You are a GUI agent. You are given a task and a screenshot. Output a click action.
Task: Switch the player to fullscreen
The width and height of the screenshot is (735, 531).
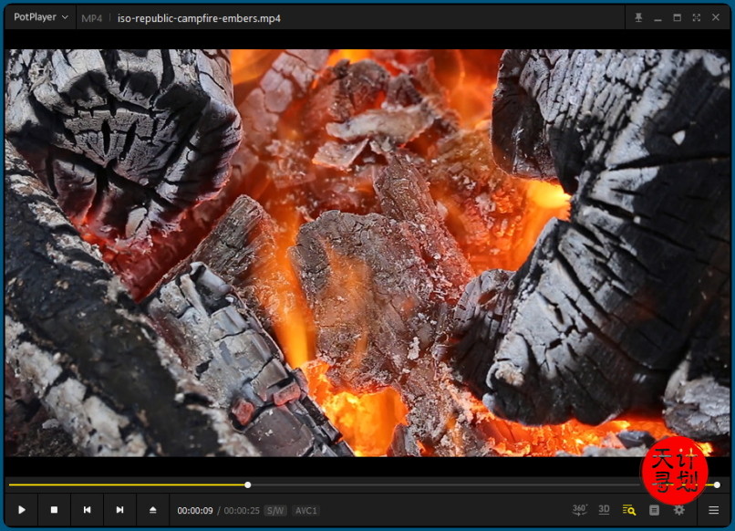696,17
